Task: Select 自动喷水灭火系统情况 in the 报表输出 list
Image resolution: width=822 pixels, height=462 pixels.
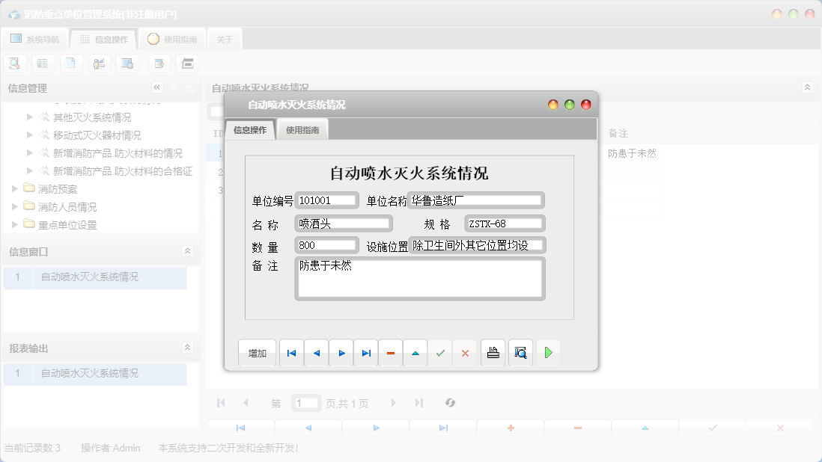Action: click(89, 373)
